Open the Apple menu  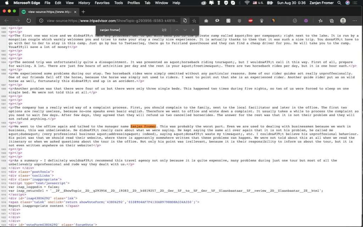pyautogui.click(x=7, y=3)
